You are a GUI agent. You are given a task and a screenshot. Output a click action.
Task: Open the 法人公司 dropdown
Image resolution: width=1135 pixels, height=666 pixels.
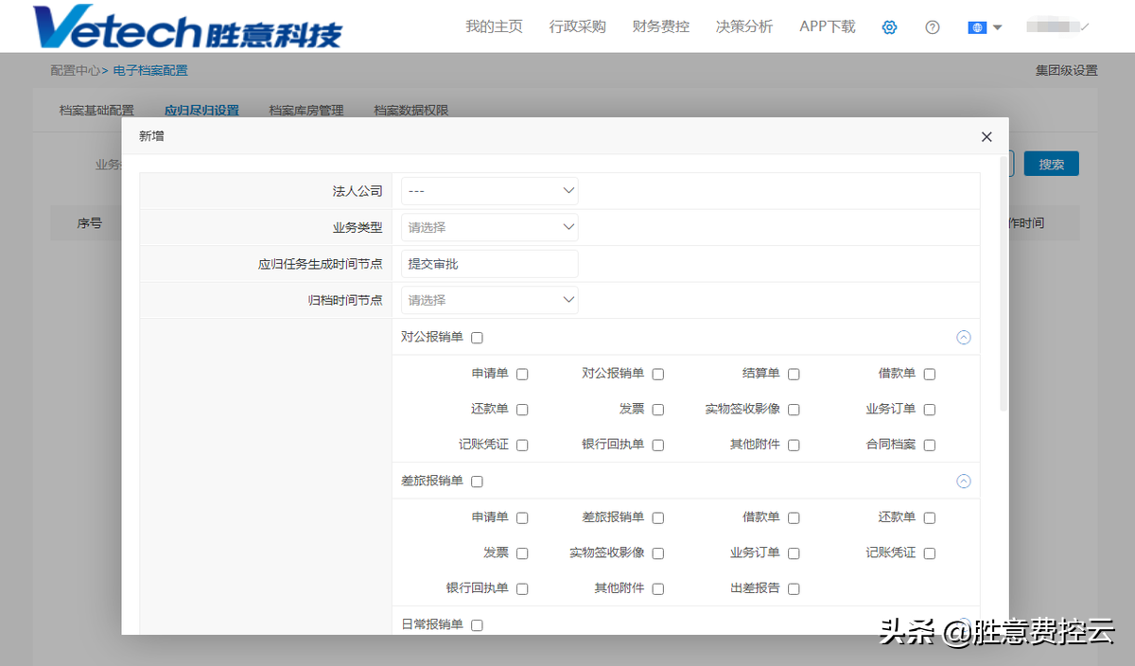point(490,191)
